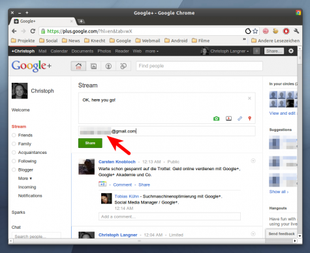Open the yellow face extension icon
The width and height of the screenshot is (310, 253).
[275, 31]
